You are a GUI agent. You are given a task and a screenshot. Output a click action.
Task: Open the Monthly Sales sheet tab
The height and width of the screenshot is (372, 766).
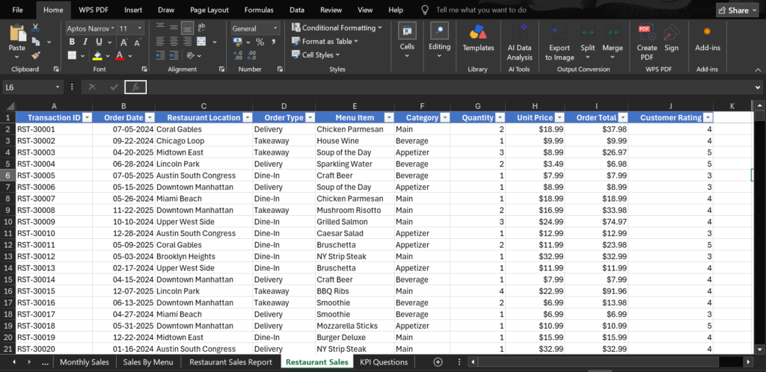click(85, 362)
